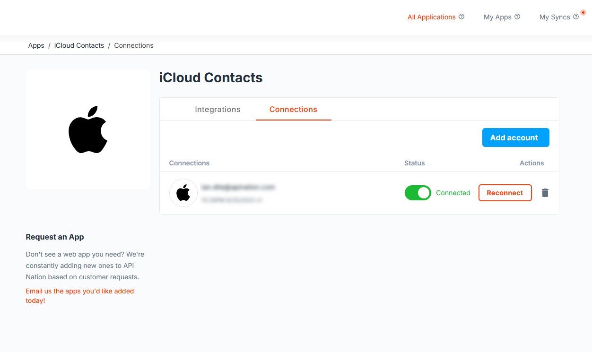Click the blurred account email in the row
This screenshot has height=352, width=592.
click(238, 187)
